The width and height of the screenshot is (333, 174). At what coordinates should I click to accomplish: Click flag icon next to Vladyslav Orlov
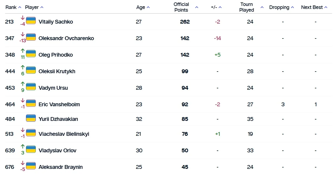[31, 149]
